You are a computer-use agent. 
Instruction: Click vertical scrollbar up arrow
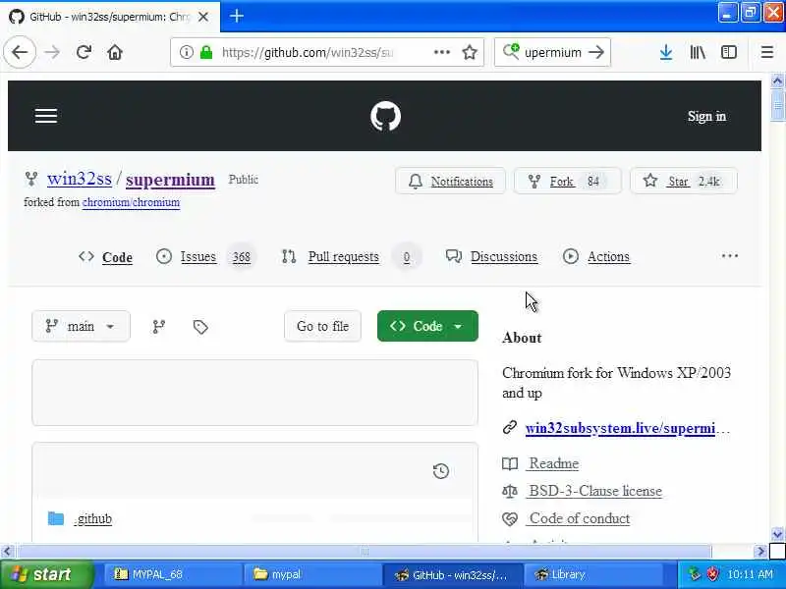[x=777, y=80]
